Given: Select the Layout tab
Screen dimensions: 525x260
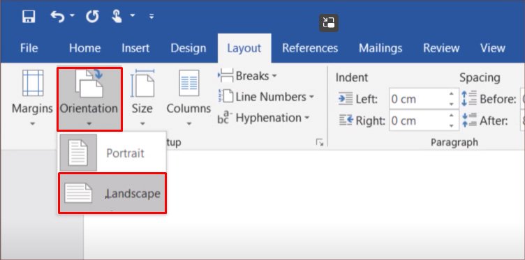Looking at the screenshot, I should point(244,48).
